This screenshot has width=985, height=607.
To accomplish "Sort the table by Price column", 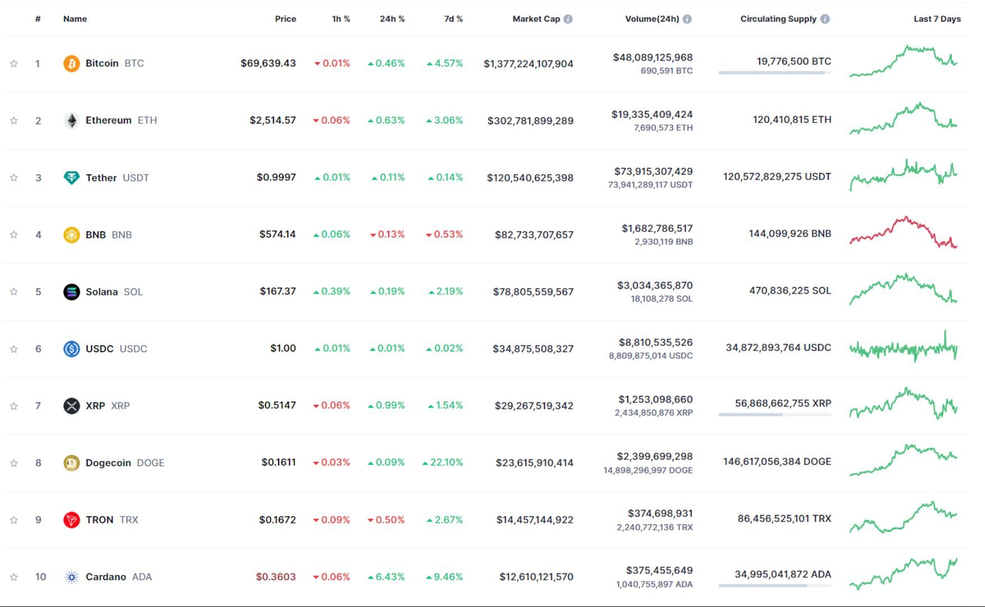I will 285,19.
